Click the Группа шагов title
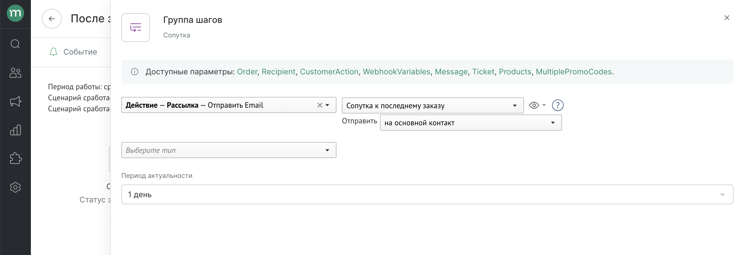This screenshot has width=744, height=255. (x=193, y=20)
